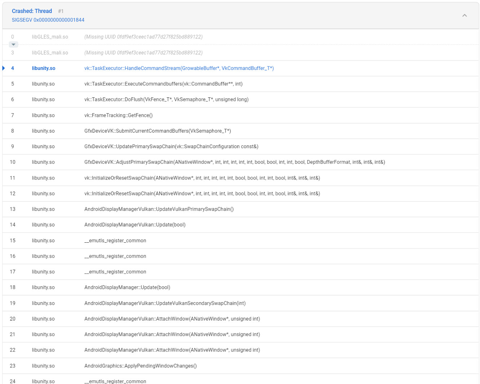Click the UpdateVulkanPrimarySwapChain() frame
The width and height of the screenshot is (480, 384).
[159, 209]
